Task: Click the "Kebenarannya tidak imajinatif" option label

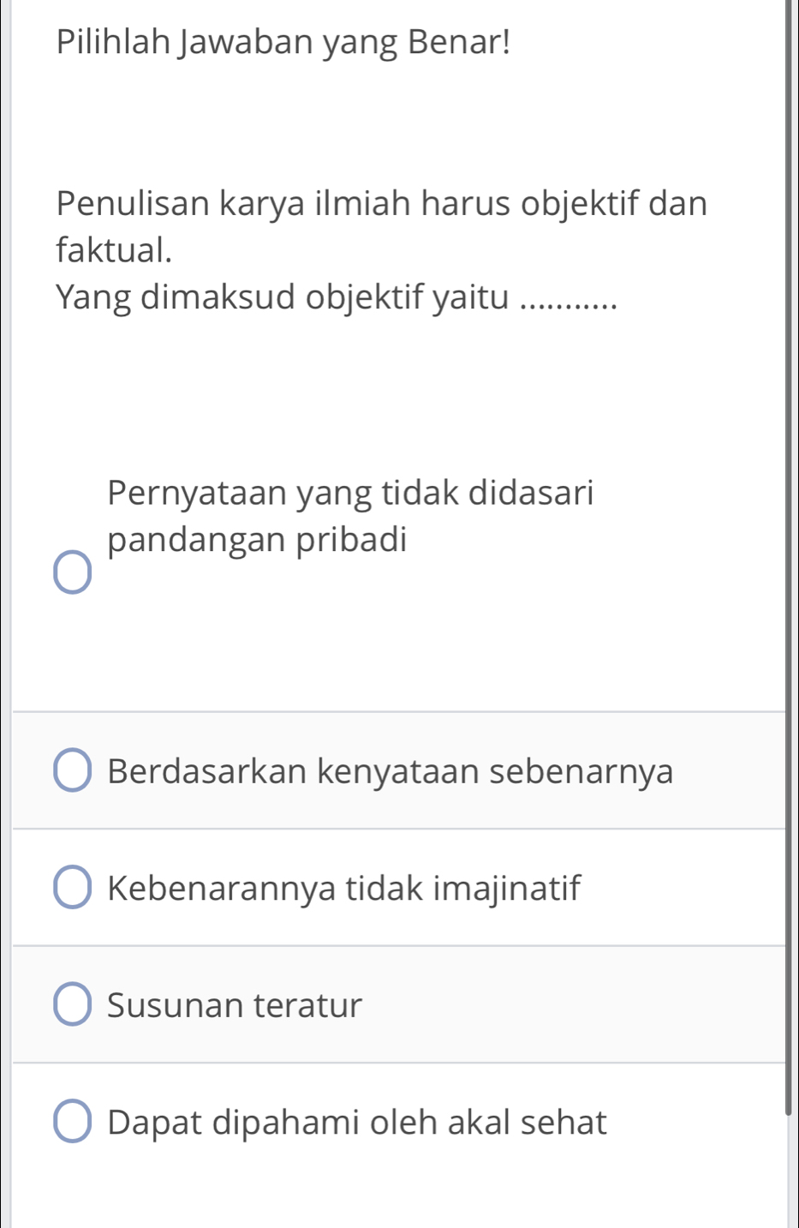Action: 344,888
